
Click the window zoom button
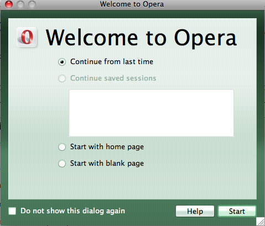tap(32, 4)
